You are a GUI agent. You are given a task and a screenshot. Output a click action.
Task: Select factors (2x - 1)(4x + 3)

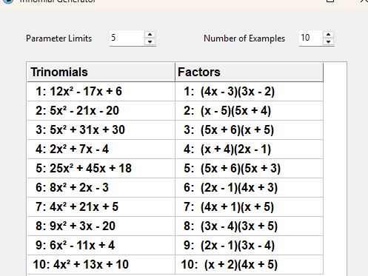coord(249,188)
